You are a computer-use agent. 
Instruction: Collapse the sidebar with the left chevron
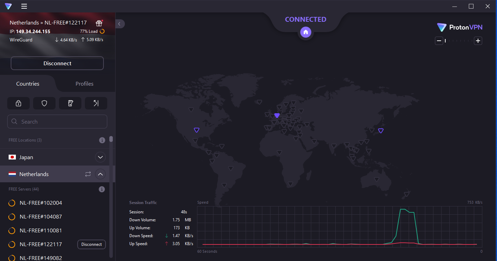click(119, 24)
